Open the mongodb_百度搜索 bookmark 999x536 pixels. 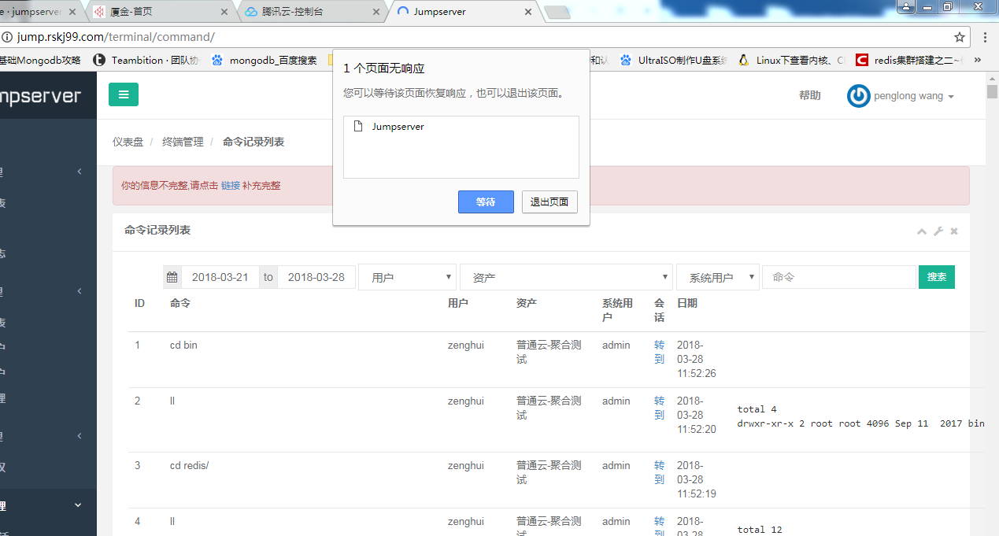coord(264,60)
